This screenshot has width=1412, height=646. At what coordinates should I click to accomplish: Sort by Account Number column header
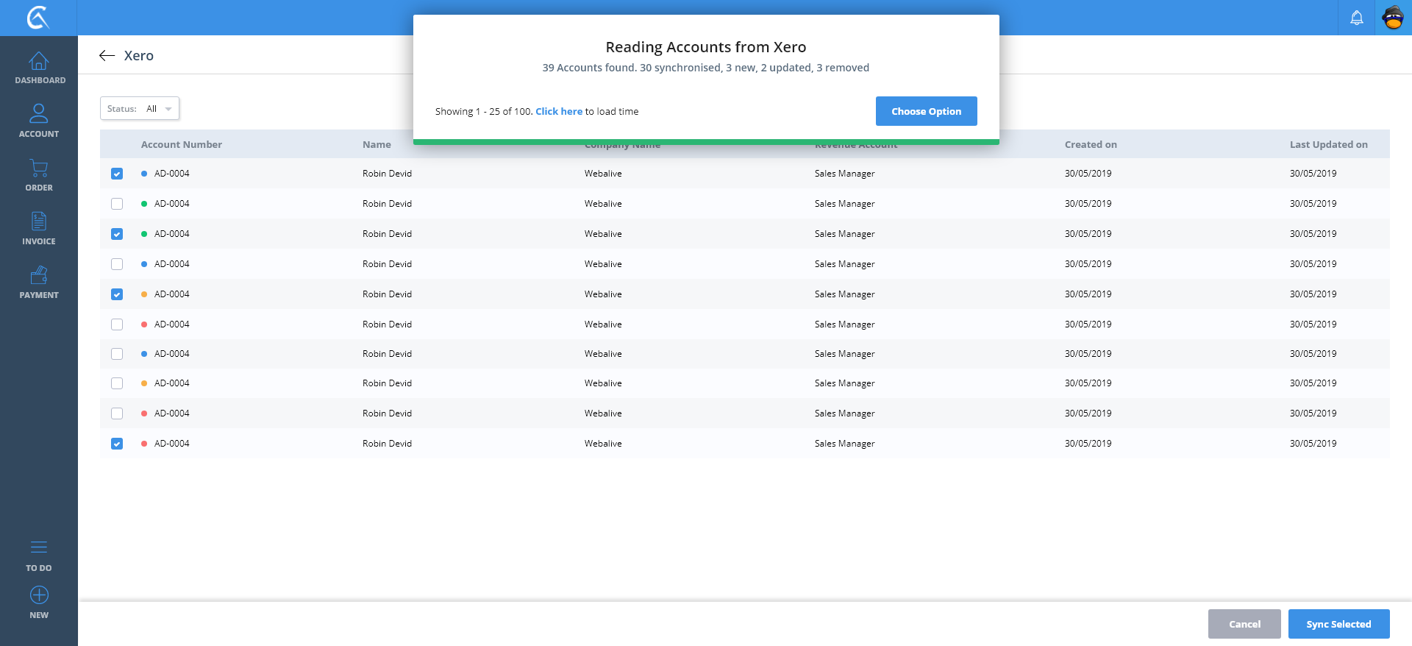(x=181, y=145)
